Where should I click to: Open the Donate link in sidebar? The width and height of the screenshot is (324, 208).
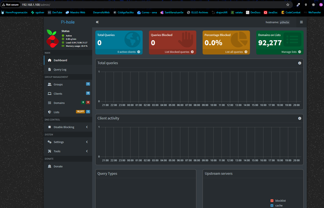click(x=68, y=166)
